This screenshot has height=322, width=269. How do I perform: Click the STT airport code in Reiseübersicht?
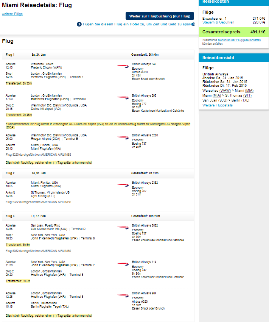(247, 95)
